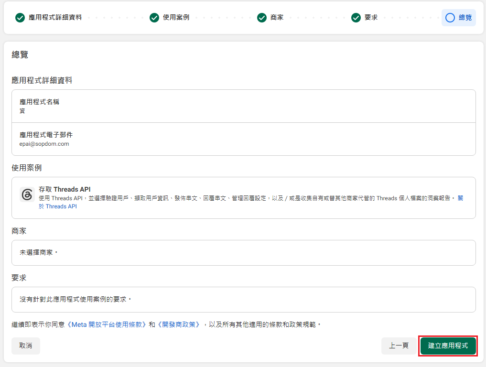Click the 總覽 page heading
Image resolution: width=486 pixels, height=367 pixels.
(20, 54)
